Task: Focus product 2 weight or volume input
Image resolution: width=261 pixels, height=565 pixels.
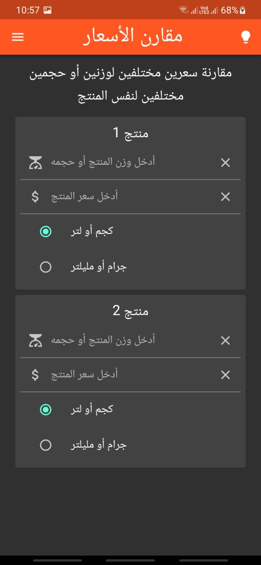Action: pyautogui.click(x=129, y=341)
